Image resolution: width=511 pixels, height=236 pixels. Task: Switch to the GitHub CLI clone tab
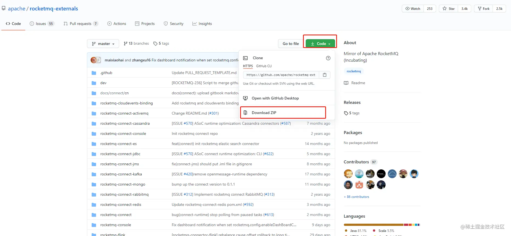click(264, 66)
